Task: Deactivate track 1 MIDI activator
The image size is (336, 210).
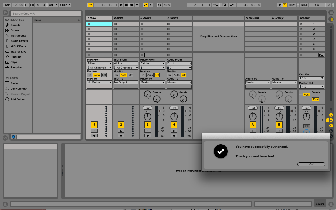Action: click(x=94, y=125)
